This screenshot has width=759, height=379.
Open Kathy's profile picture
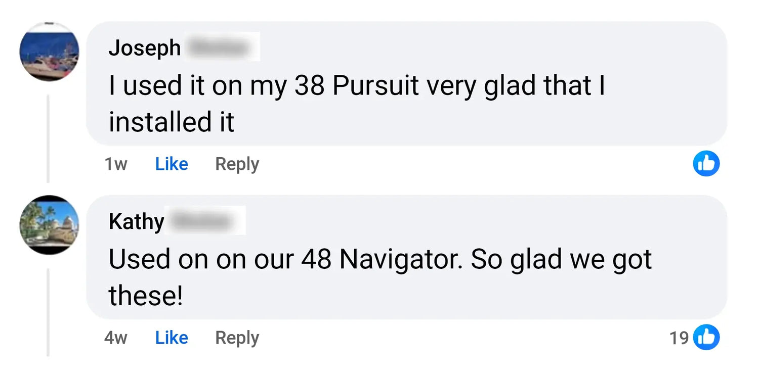pyautogui.click(x=49, y=225)
